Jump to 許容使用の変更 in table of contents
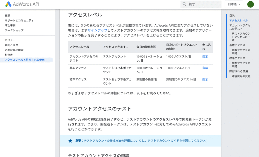This screenshot has width=259, height=157. 241,76
